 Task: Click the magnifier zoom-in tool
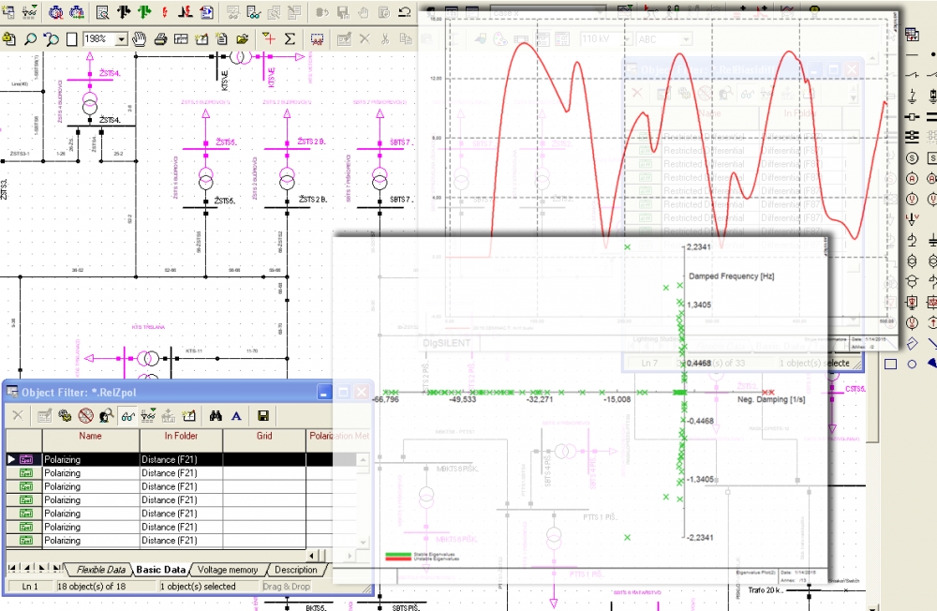tap(30, 39)
